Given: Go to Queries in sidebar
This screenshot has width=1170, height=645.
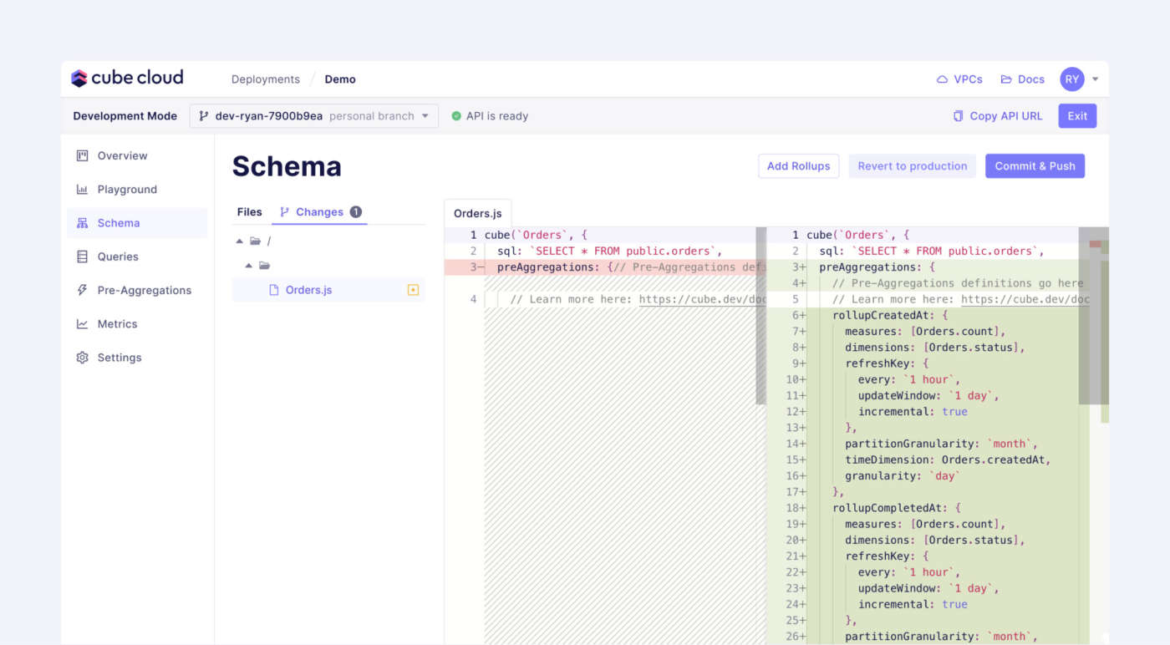Looking at the screenshot, I should (118, 256).
